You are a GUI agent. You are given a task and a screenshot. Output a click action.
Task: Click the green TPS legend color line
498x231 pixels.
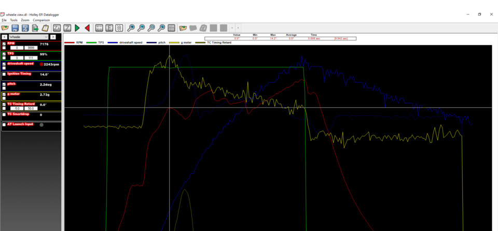pyautogui.click(x=91, y=42)
